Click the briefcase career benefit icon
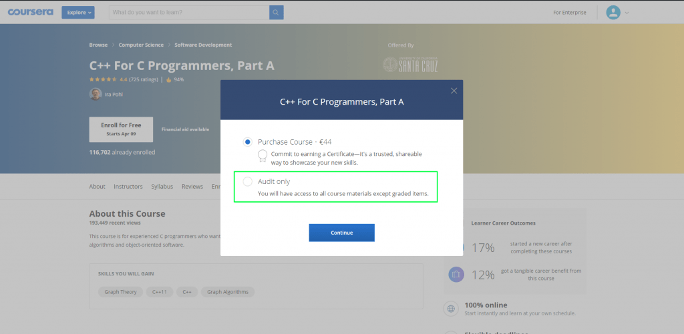The image size is (684, 334). point(456,275)
